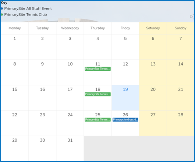Screen dimensions: 195x162
Task: Choose Sunday the 28th cell
Action: [x=181, y=123]
